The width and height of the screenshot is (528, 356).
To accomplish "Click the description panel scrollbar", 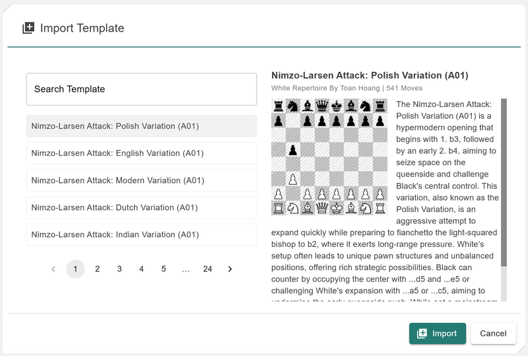I will click(x=504, y=183).
